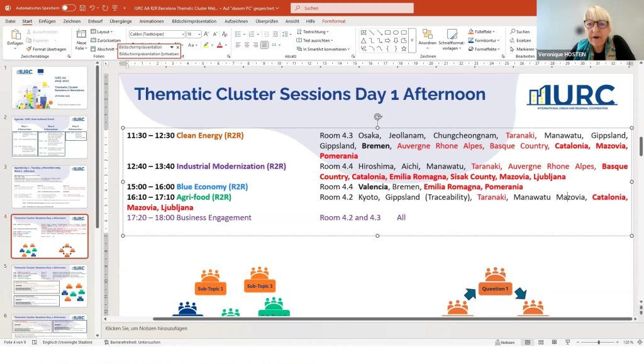Click the Format übertragen paintbrush
The image size is (644, 364).
click(x=47, y=49)
